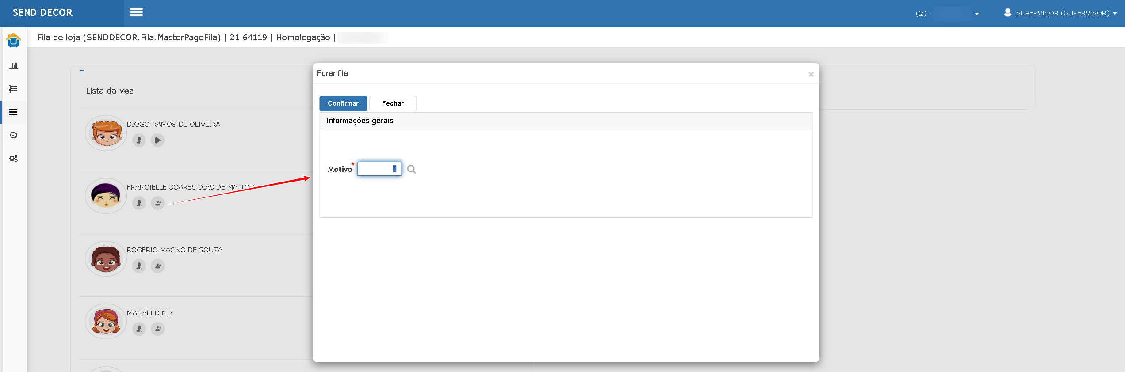Focus the Motivo input field

click(379, 169)
